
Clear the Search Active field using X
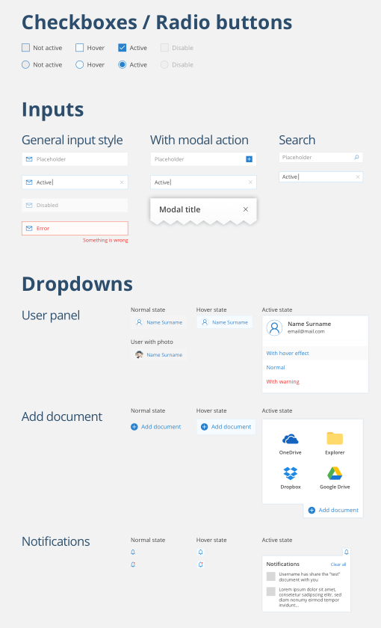(x=358, y=176)
